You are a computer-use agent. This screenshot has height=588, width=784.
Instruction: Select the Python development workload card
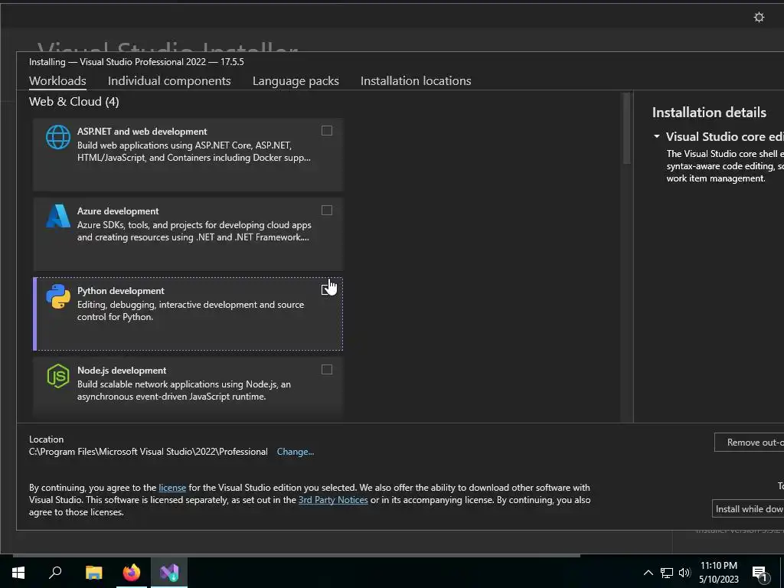tap(188, 314)
